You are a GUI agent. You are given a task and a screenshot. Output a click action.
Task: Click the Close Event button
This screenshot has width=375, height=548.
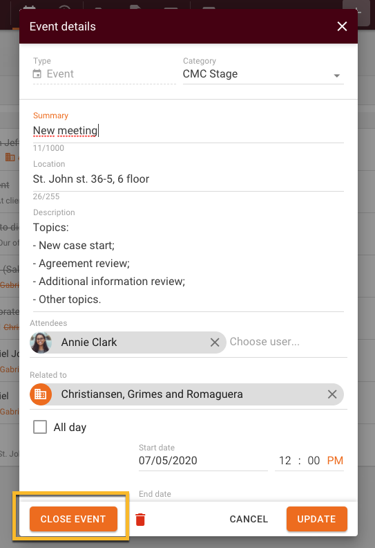74,519
